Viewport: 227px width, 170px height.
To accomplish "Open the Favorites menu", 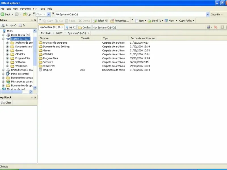I will click(26, 9).
